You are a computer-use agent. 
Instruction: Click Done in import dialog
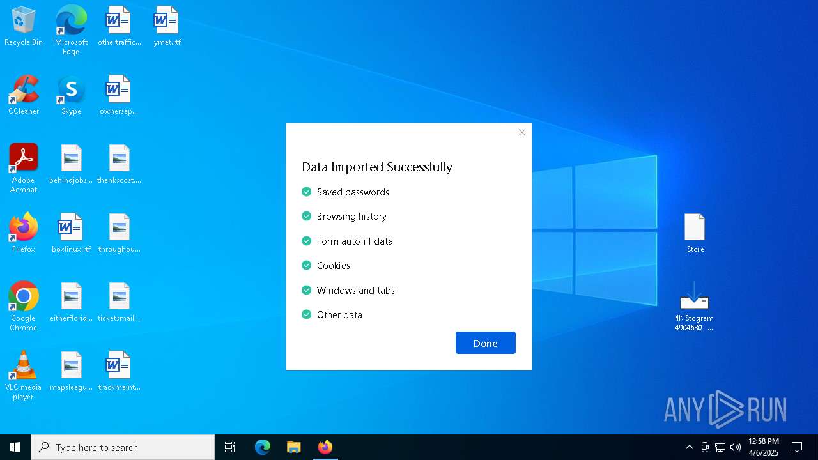[x=486, y=343]
